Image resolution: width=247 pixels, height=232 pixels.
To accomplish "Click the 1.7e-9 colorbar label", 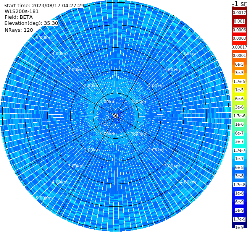I will [x=239, y=219].
